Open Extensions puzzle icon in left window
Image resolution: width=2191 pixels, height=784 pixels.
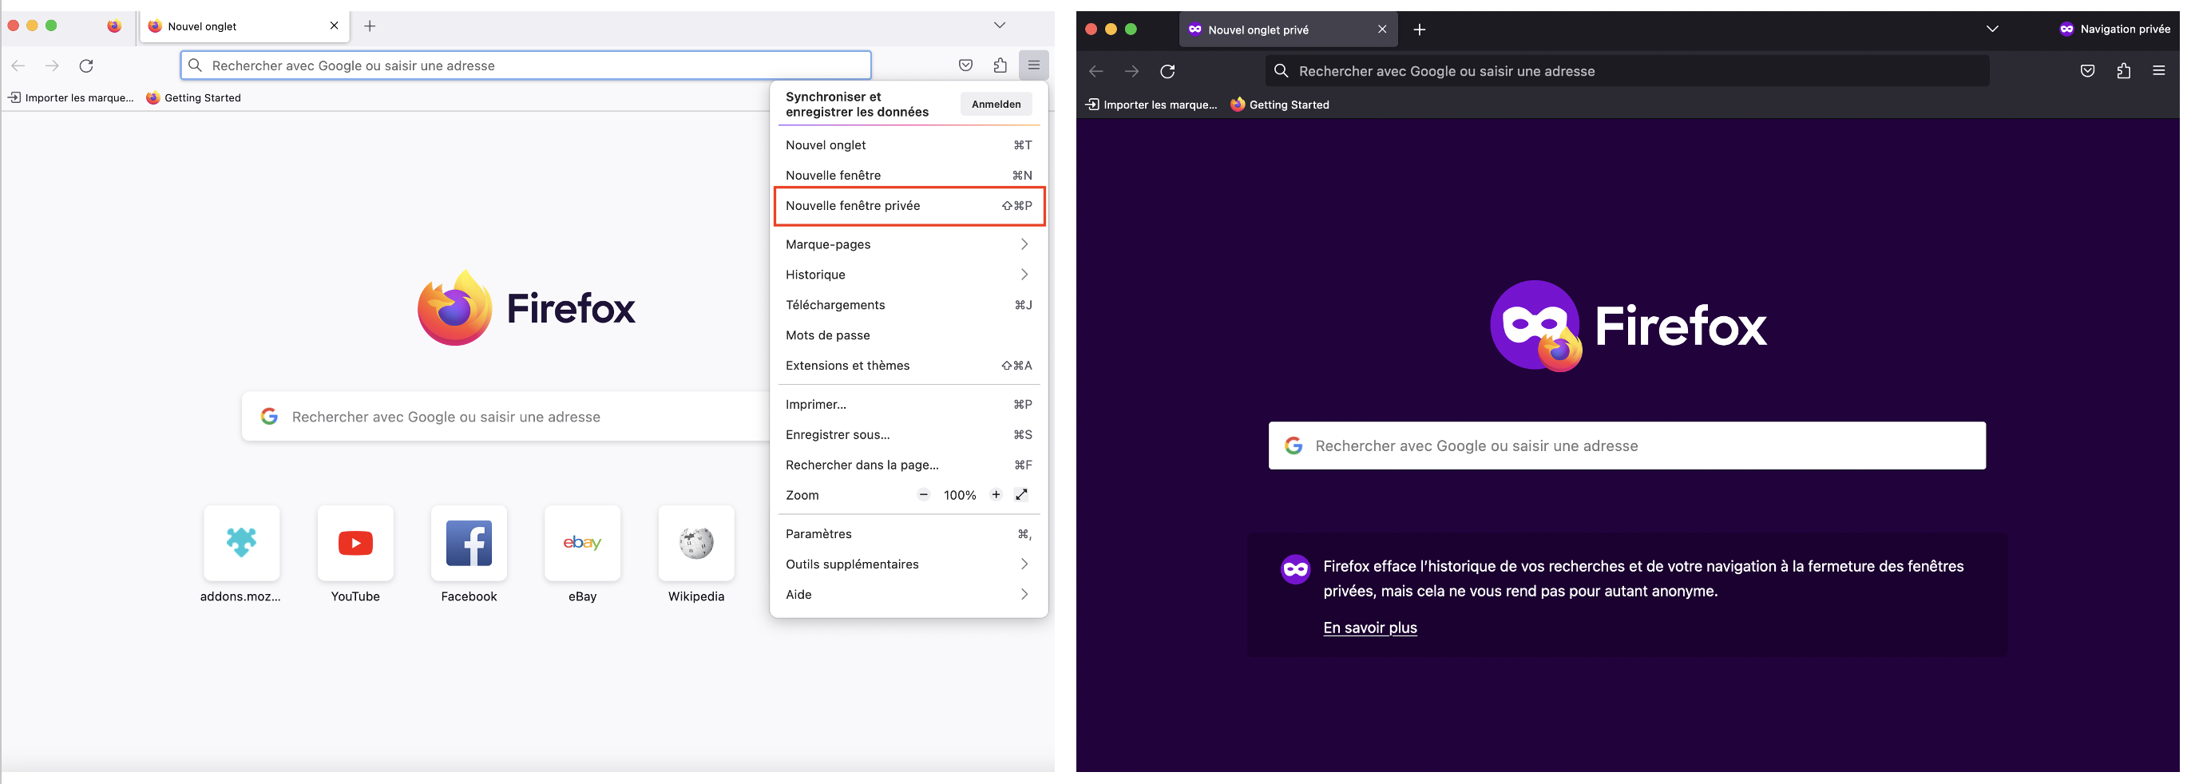point(1000,65)
